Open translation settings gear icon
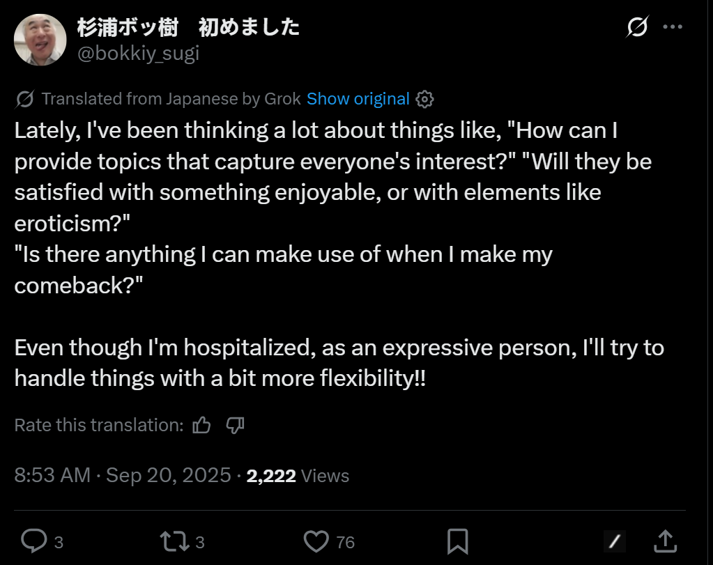 coord(424,99)
